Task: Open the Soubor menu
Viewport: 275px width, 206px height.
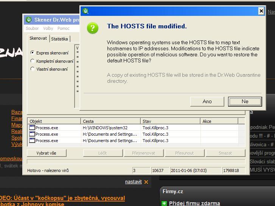Action: point(32,28)
